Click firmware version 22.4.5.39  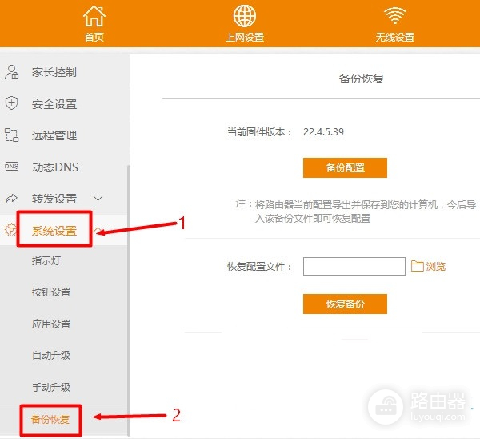[323, 132]
